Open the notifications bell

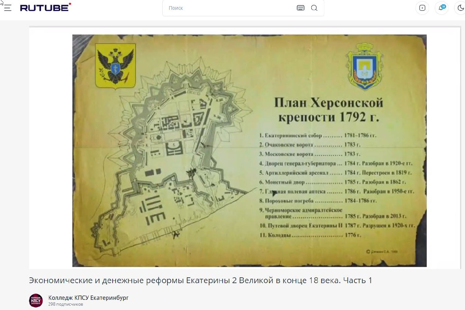441,8
